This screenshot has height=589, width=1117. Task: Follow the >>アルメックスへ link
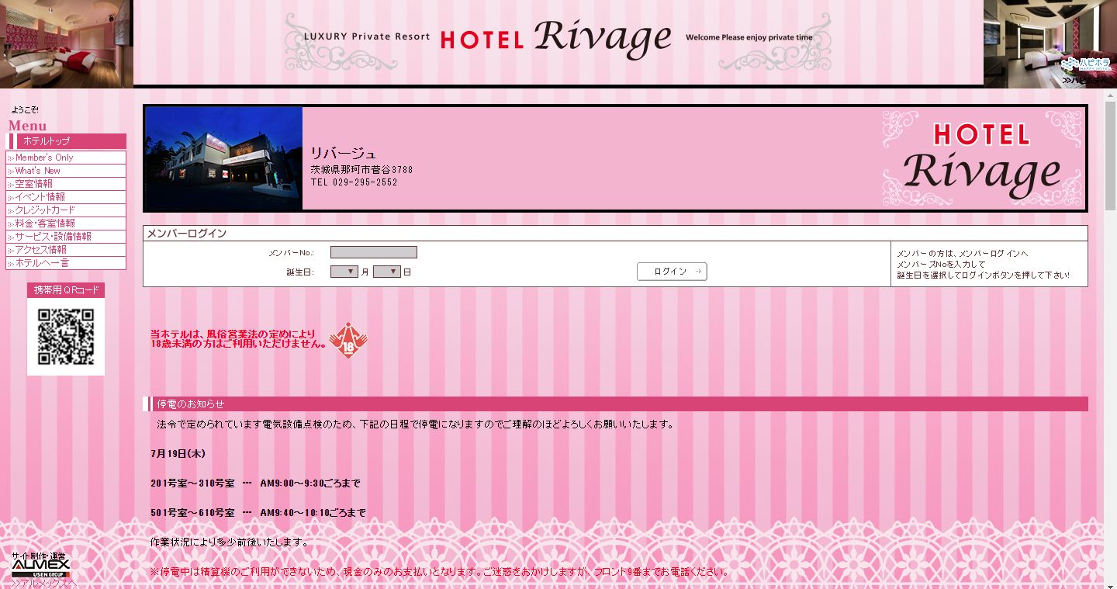pos(43,584)
